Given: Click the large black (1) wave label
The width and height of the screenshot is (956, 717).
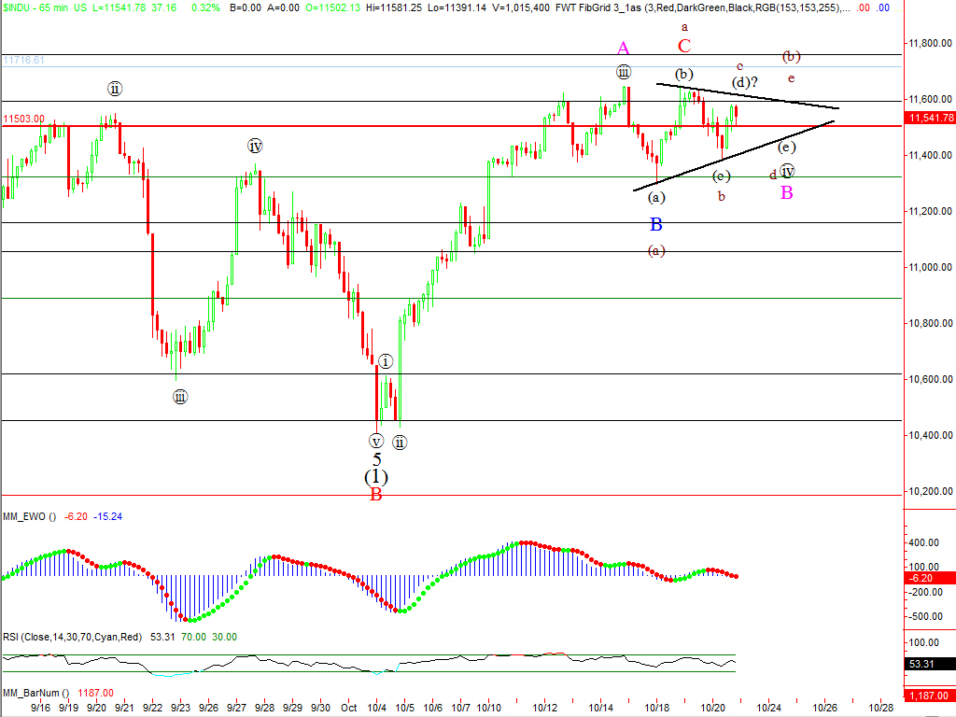Looking at the screenshot, I should 376,476.
